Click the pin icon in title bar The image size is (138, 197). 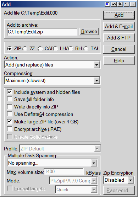(120, 4)
